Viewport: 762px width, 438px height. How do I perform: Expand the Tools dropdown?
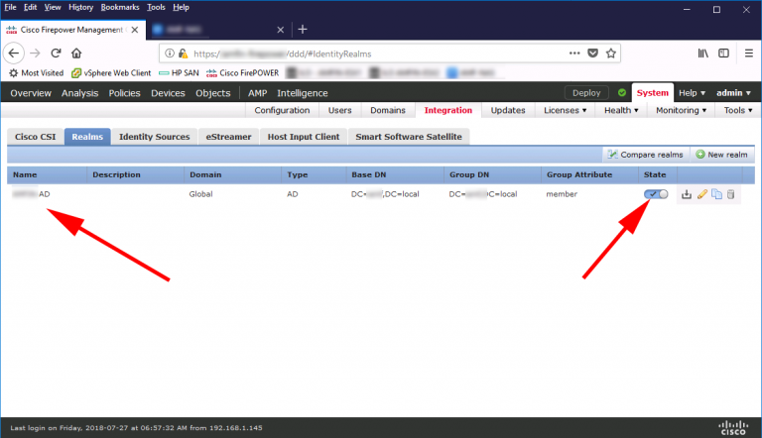(x=738, y=110)
